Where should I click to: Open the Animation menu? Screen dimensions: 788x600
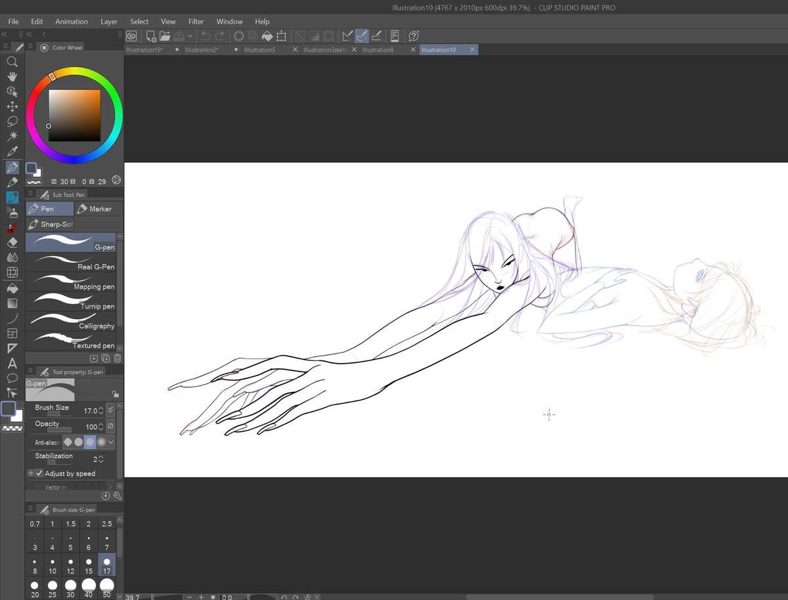pyautogui.click(x=72, y=22)
